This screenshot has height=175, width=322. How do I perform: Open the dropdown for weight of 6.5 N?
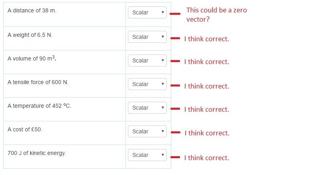click(x=147, y=37)
